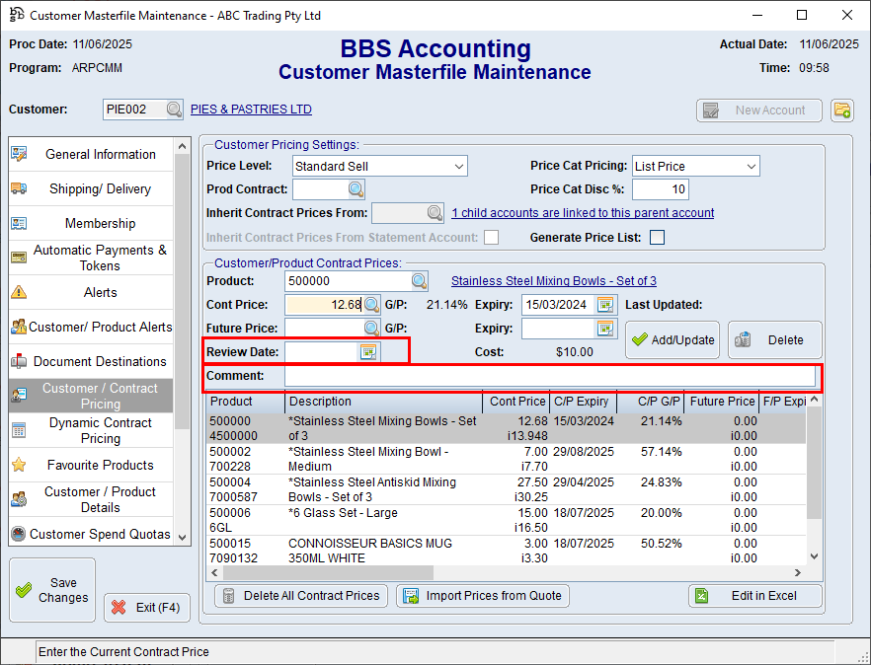This screenshot has width=871, height=665.
Task: Open the Cont Price lookup icon
Action: click(x=371, y=305)
